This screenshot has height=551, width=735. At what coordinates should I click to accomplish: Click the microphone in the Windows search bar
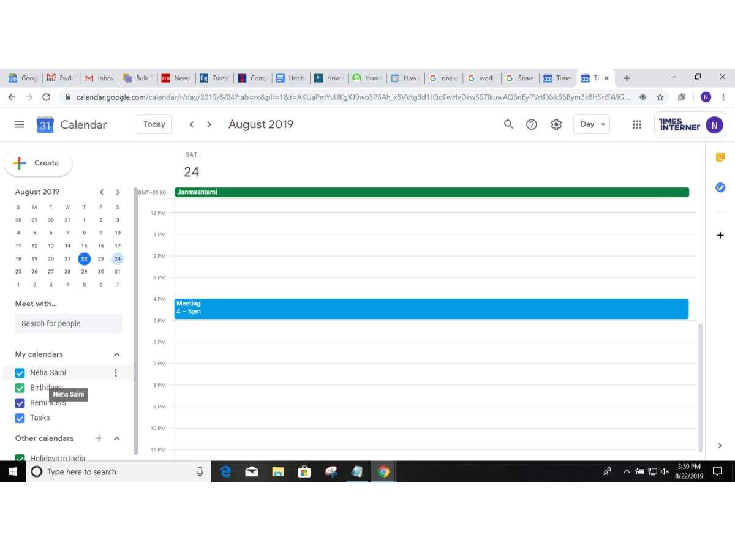[200, 471]
